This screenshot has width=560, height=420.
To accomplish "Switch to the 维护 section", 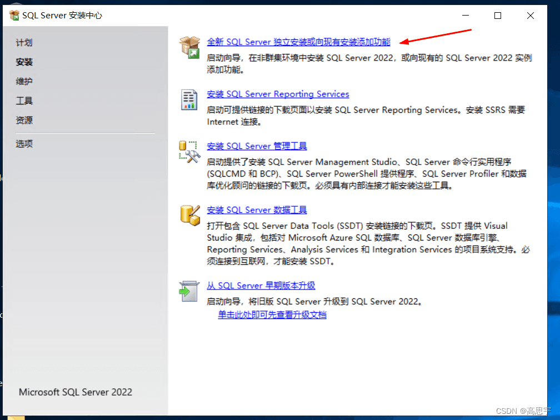I will coord(24,82).
